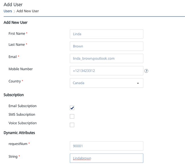The width and height of the screenshot is (185, 166).
Task: Select the Canada country combo box
Action: [x=102, y=83]
